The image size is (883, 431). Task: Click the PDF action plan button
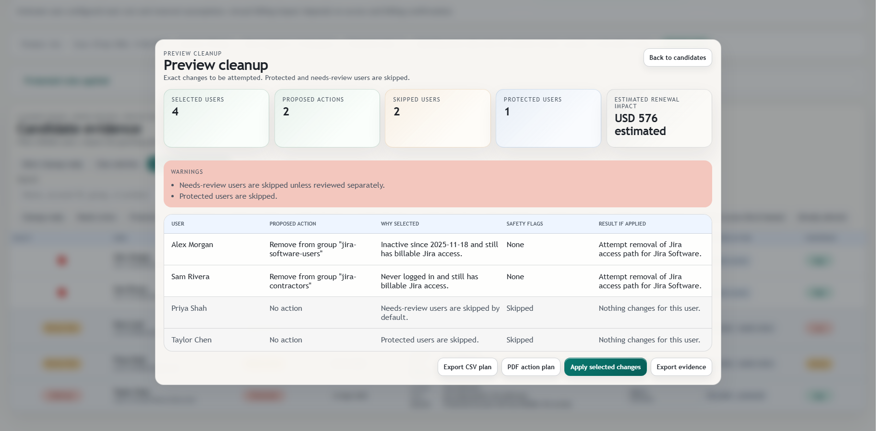click(x=530, y=367)
